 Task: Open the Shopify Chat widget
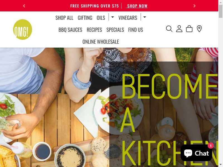pos(196,153)
